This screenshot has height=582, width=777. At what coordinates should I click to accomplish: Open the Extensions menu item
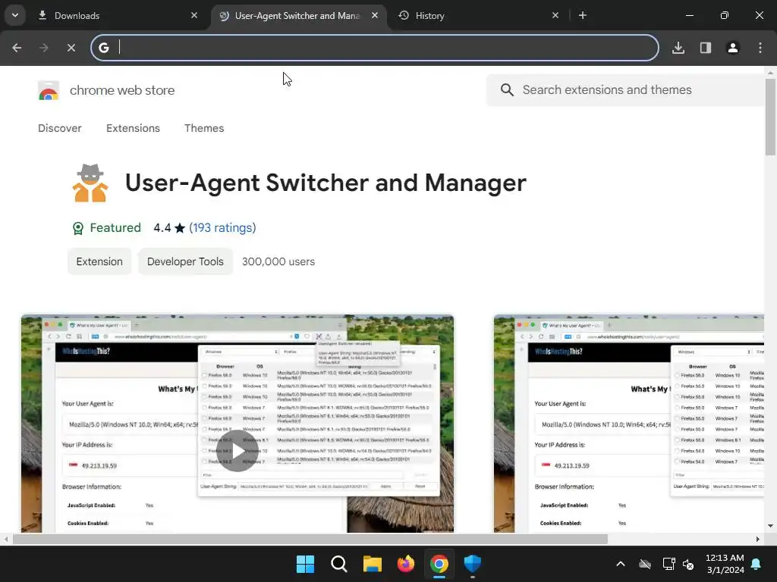click(x=133, y=128)
